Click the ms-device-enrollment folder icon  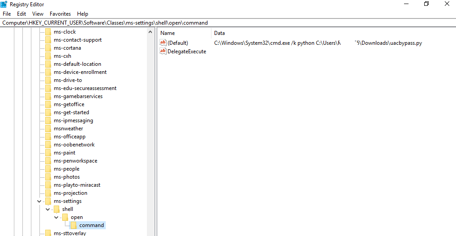pyautogui.click(x=48, y=73)
